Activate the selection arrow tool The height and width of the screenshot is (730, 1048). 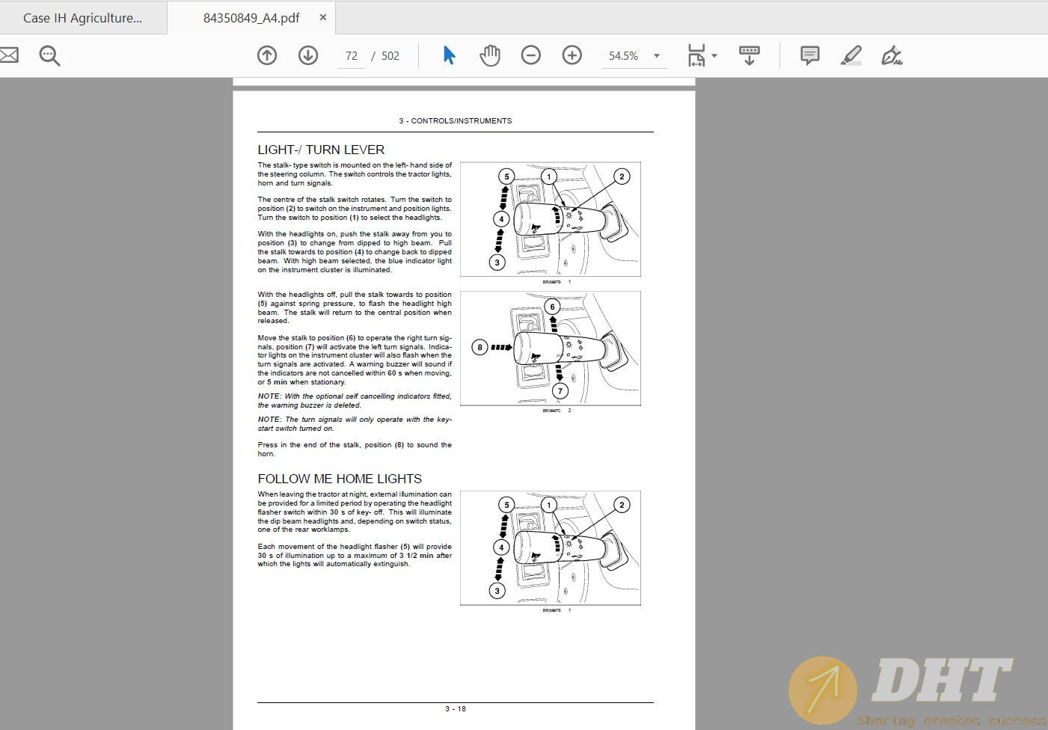click(x=449, y=55)
